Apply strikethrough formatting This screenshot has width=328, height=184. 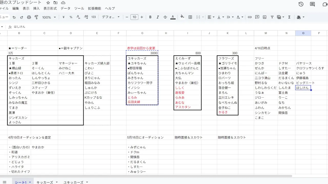tap(165, 17)
